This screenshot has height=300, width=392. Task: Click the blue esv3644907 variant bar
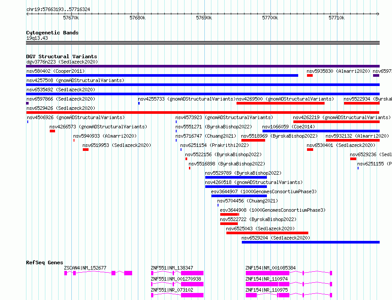click(x=239, y=196)
